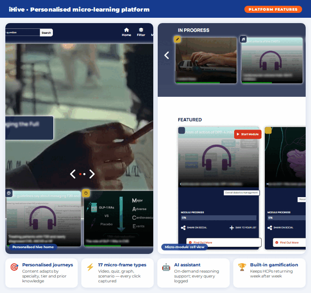This screenshot has width=311, height=293.
Task: Click the Personalised journeys target icon
Action: (14, 267)
